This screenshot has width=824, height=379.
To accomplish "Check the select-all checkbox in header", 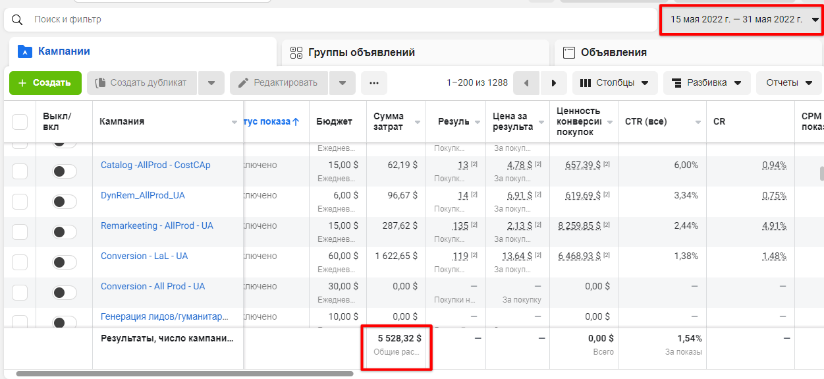I will point(20,122).
